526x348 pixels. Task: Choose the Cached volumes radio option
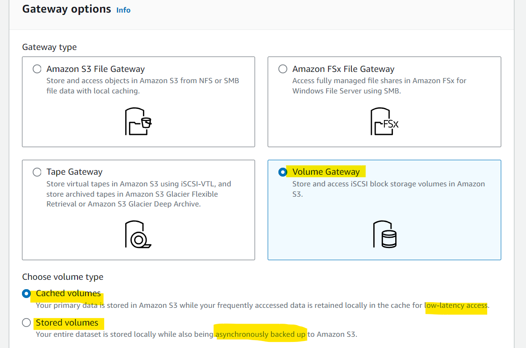pos(26,294)
